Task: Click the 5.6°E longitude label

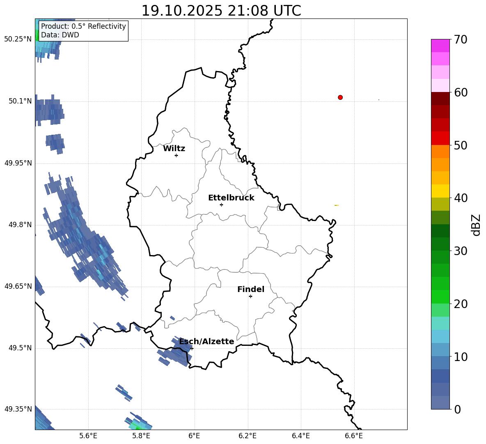Action: [x=88, y=436]
